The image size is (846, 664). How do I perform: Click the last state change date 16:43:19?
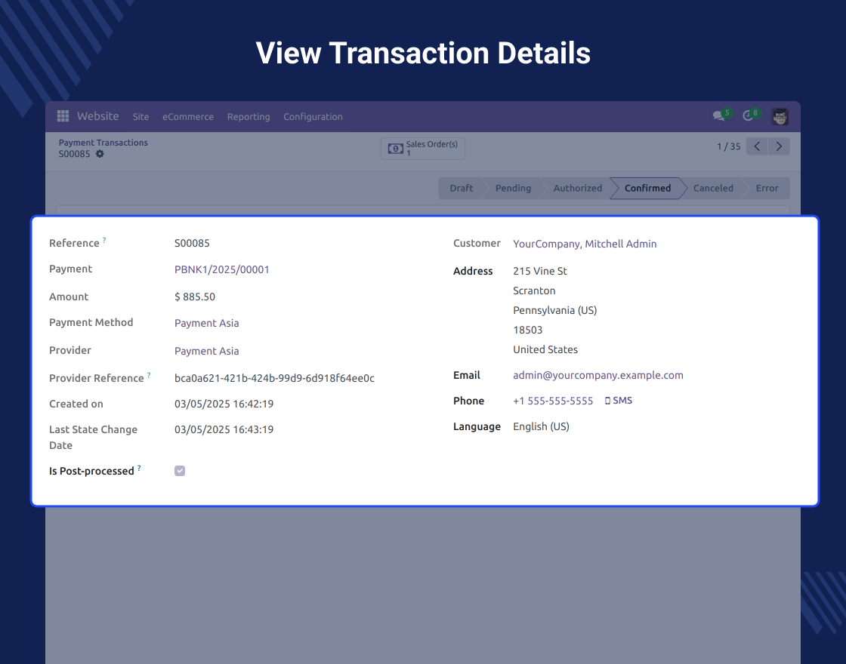tap(224, 430)
